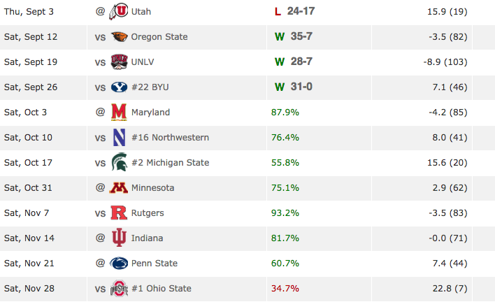The height and width of the screenshot is (302, 495).
Task: Click the BYU oval logo
Action: [119, 87]
